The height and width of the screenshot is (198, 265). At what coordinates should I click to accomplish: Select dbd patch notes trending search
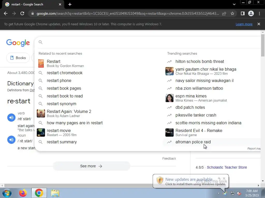tap(212, 107)
